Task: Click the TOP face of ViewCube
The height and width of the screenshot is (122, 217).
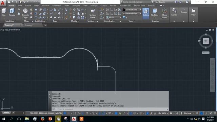Action: pos(206,41)
